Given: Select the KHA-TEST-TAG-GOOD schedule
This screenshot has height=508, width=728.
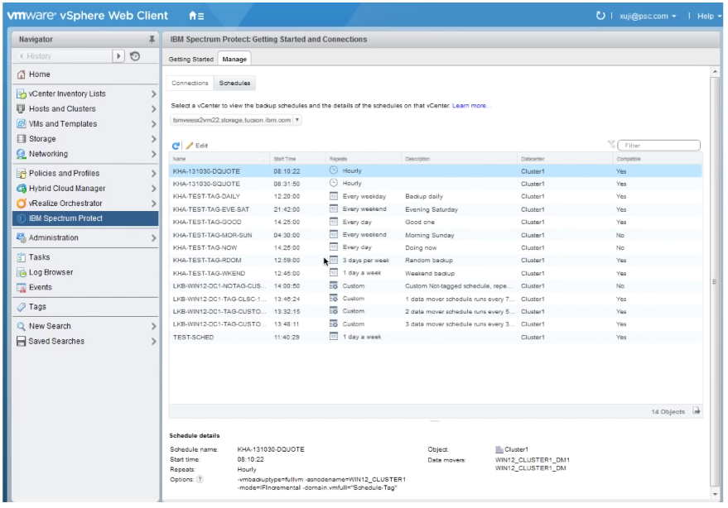Looking at the screenshot, I should (x=436, y=223).
